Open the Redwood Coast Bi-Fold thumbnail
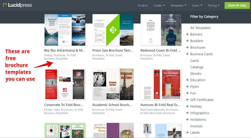The width and height of the screenshot is (251, 138). 161,30
